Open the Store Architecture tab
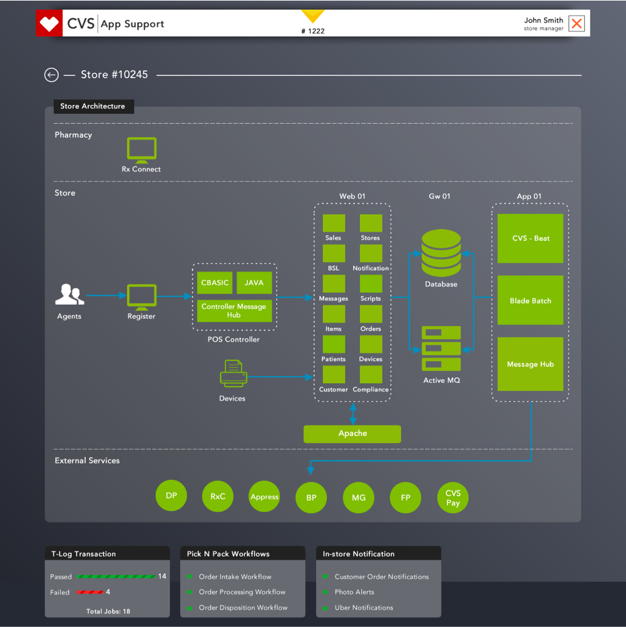This screenshot has width=626, height=627. [x=93, y=106]
